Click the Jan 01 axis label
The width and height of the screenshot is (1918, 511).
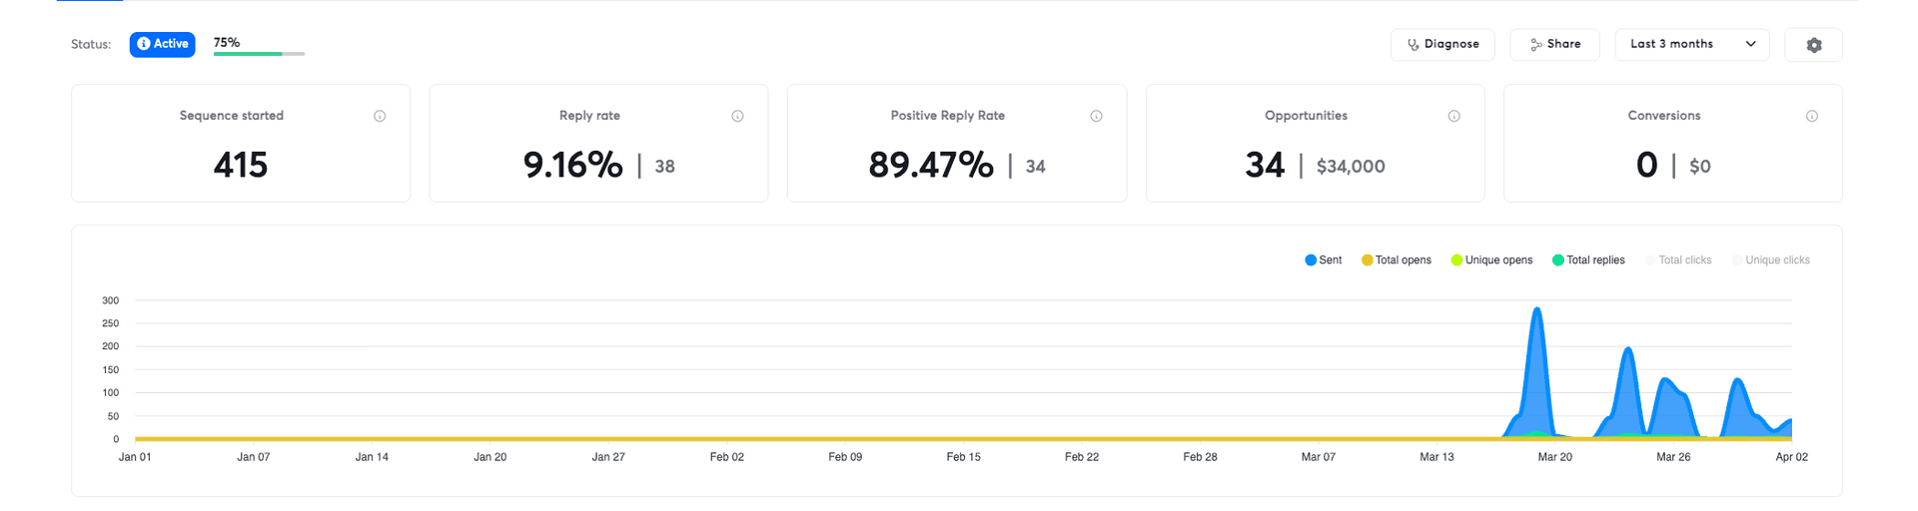pos(135,457)
